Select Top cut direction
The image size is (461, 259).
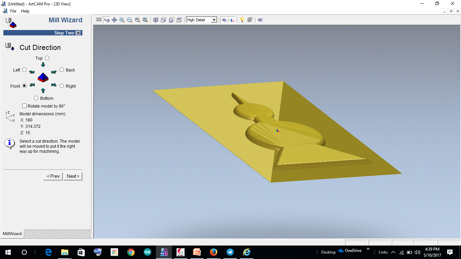tap(47, 58)
